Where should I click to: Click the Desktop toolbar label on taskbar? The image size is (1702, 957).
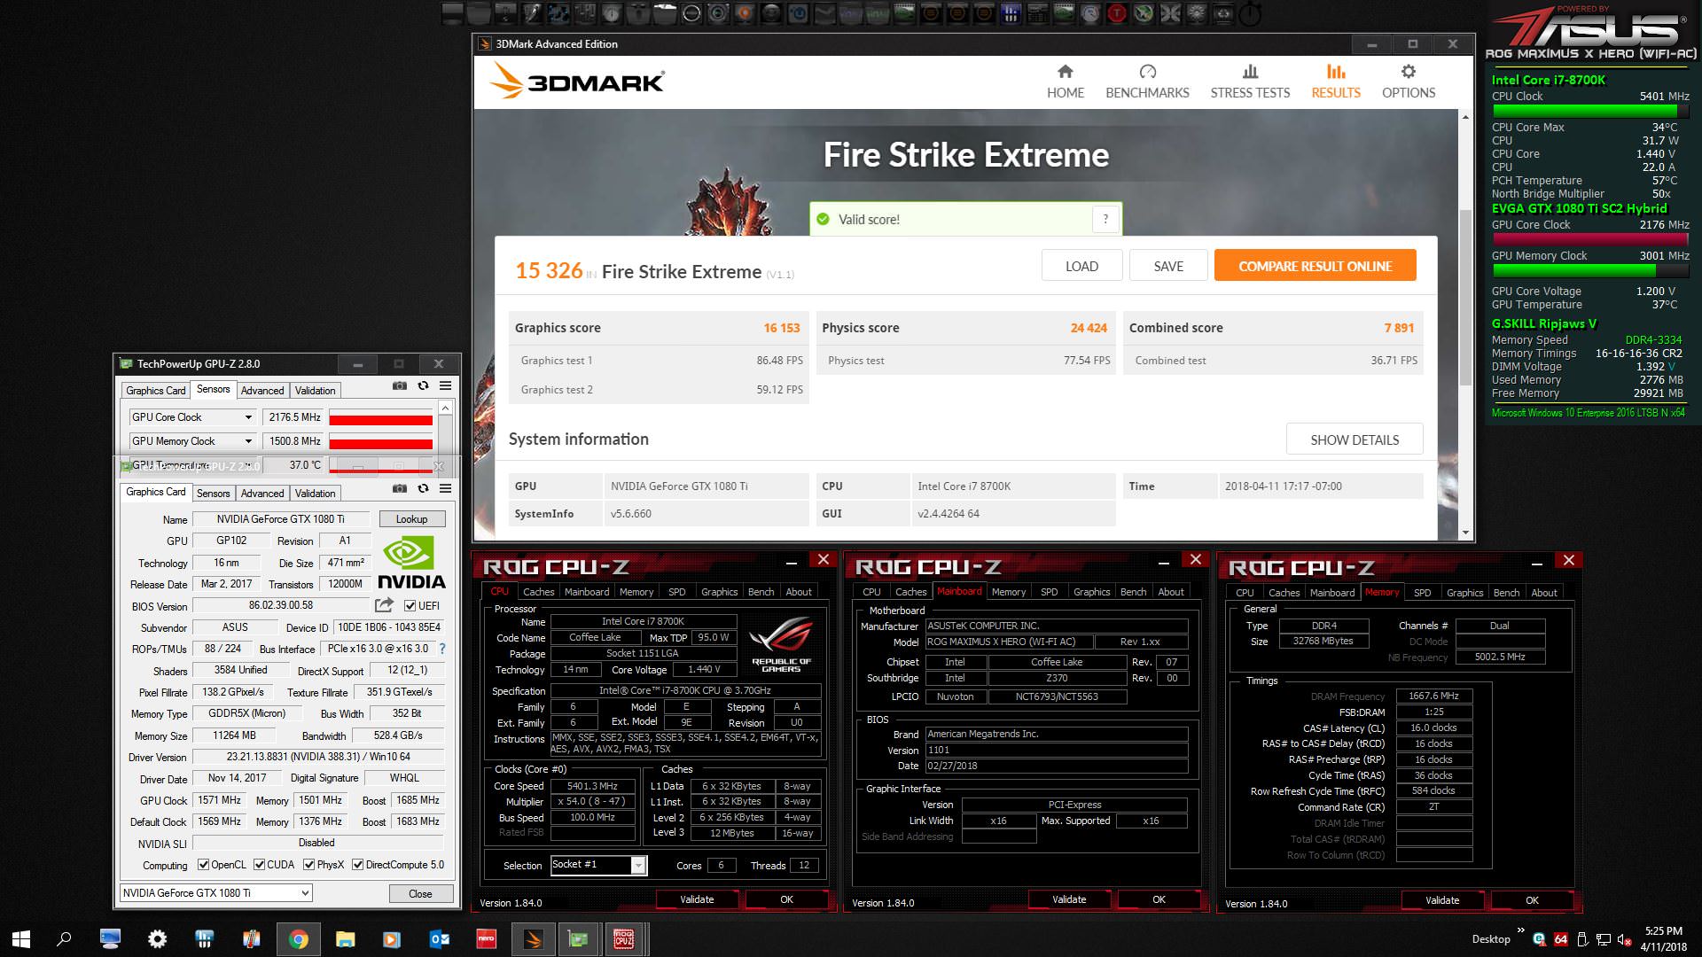[1491, 939]
